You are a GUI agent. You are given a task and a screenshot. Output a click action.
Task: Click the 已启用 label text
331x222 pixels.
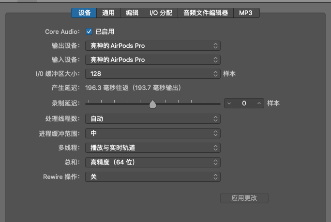tap(105, 31)
